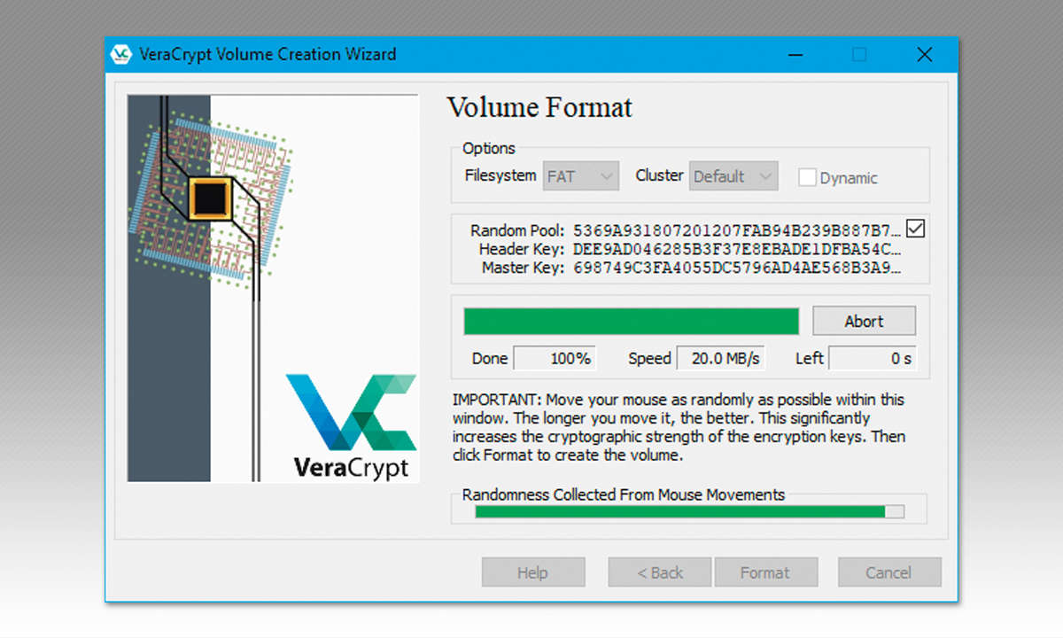Viewport: 1063px width, 638px height.
Task: Go back with the < Back button
Action: (660, 572)
